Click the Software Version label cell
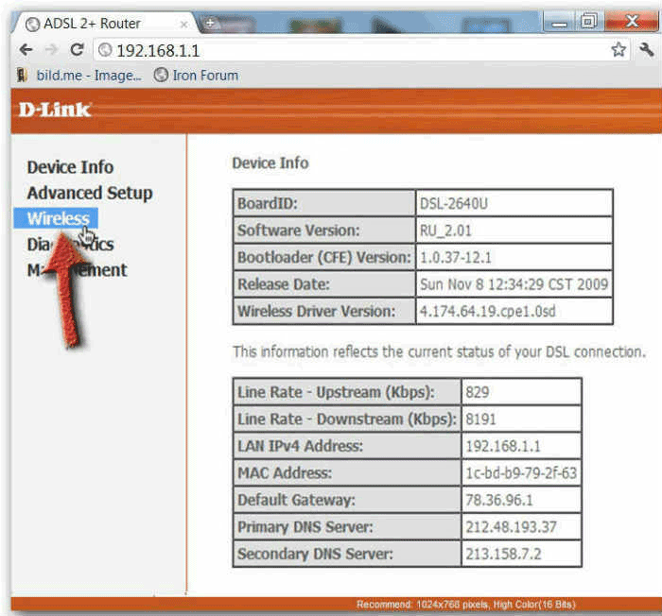 [x=324, y=231]
